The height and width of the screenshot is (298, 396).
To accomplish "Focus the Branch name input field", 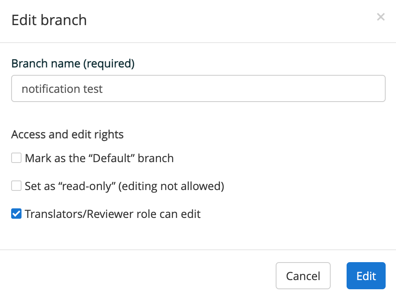I will click(x=198, y=88).
